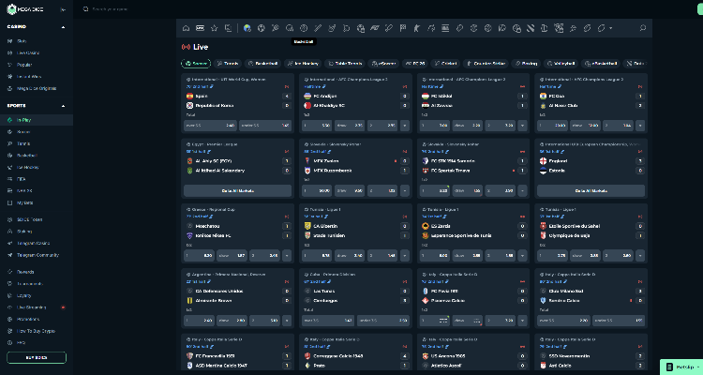Select the Tennis filter tab
Image resolution: width=703 pixels, height=375 pixels.
click(x=231, y=63)
